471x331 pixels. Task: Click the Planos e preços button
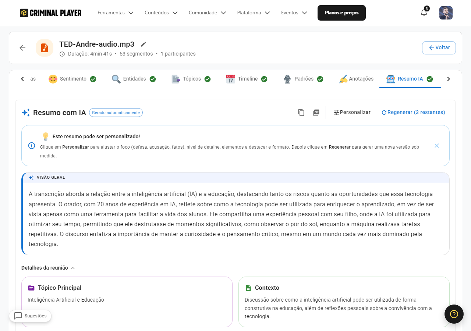[341, 13]
